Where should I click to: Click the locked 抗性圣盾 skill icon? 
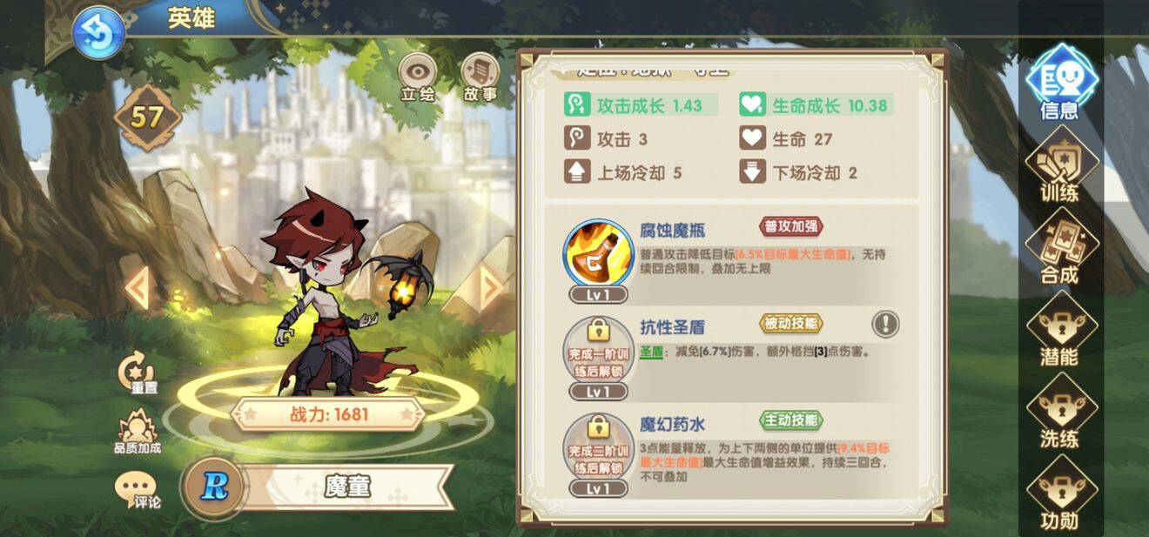pos(598,350)
